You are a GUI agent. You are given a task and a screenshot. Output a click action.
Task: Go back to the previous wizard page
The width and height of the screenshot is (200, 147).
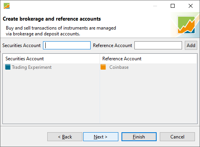pos(65,137)
